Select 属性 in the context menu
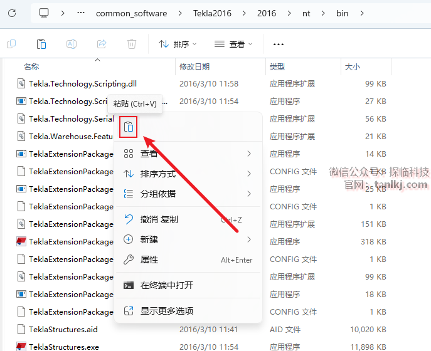 (149, 259)
